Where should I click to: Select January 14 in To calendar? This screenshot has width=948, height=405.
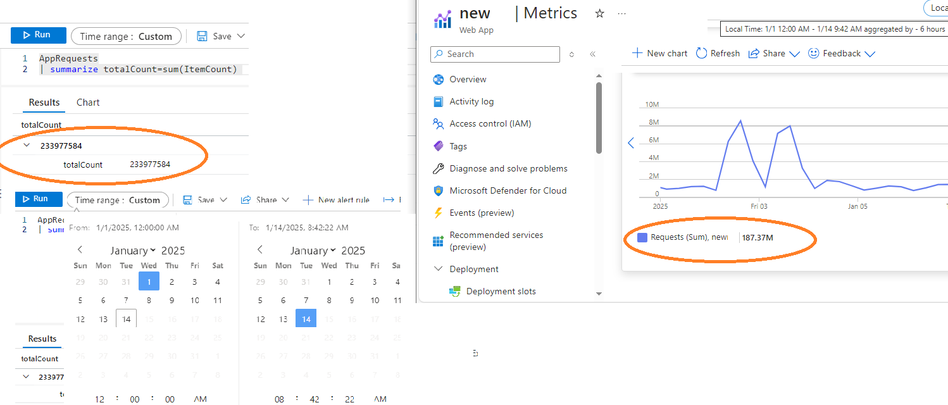pos(306,319)
